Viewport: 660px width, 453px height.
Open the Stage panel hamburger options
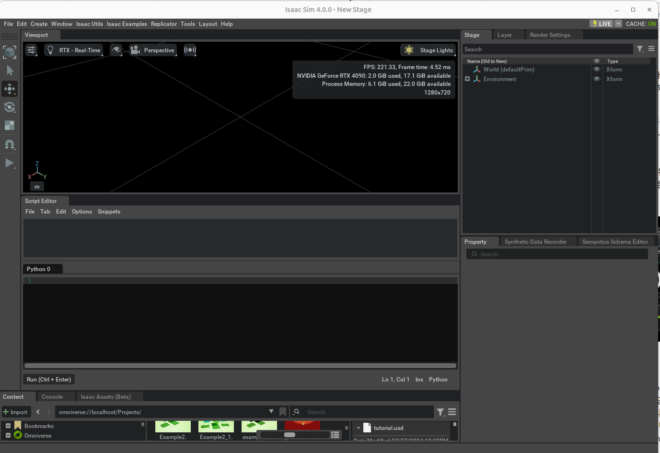click(x=651, y=49)
